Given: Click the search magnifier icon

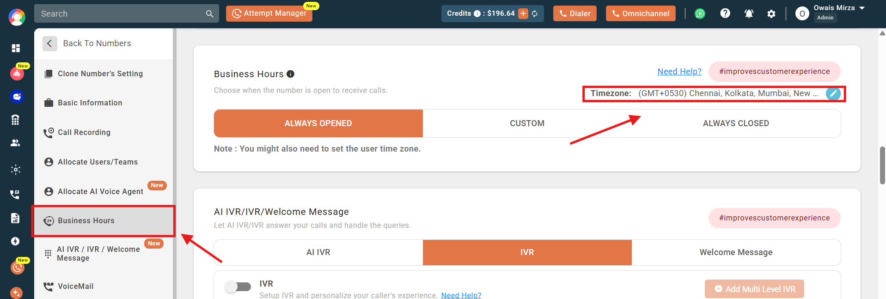Looking at the screenshot, I should point(209,14).
